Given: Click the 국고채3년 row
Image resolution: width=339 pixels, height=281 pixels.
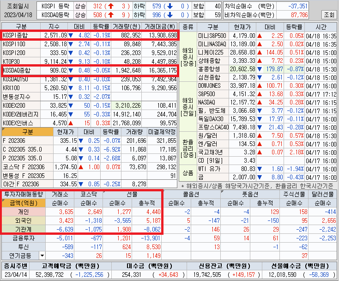Looking at the screenshot, I should tap(267, 153).
